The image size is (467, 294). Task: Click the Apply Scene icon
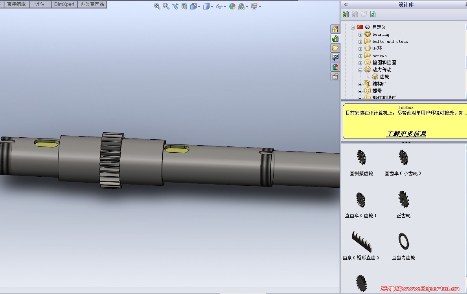tap(241, 6)
